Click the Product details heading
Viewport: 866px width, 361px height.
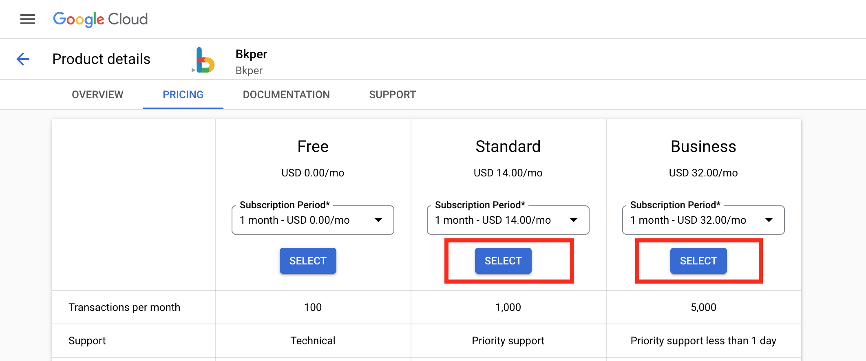(x=102, y=59)
